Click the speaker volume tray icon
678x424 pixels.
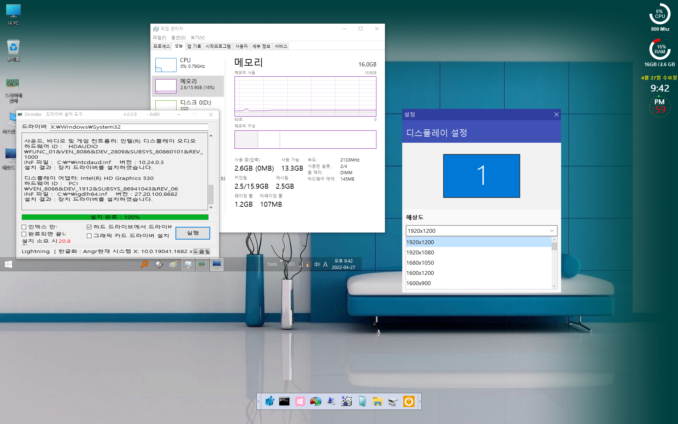[317, 264]
